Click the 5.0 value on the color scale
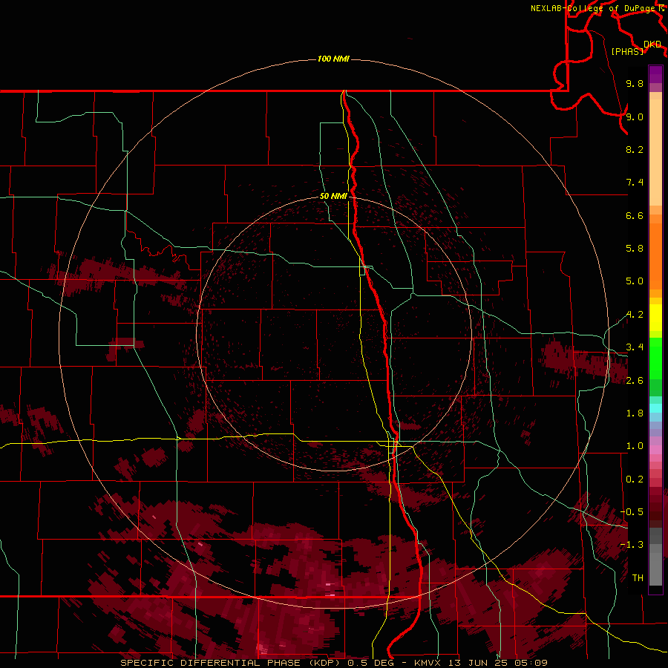Screen dimensions: 668x668 635,281
